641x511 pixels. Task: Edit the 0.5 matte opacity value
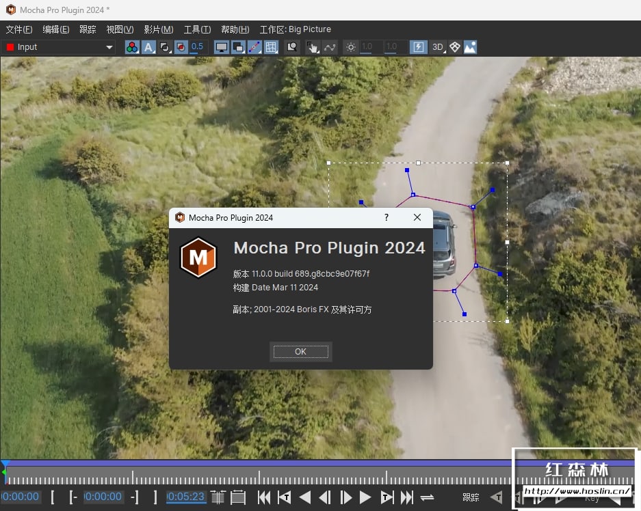pos(198,47)
